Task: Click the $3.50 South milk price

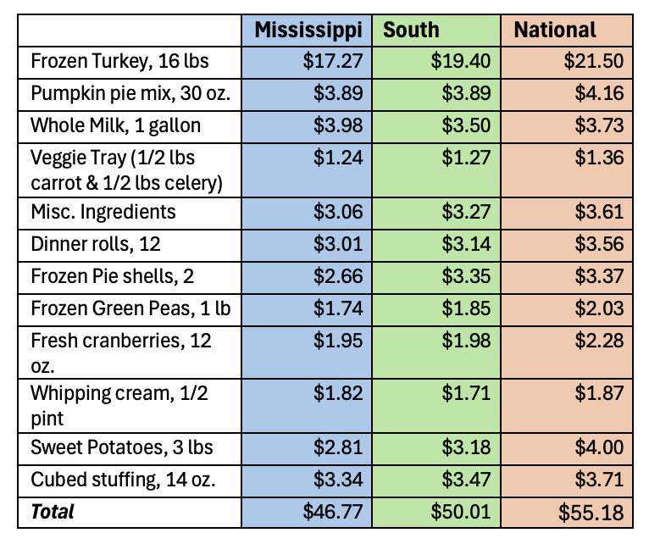Action: pos(465,126)
